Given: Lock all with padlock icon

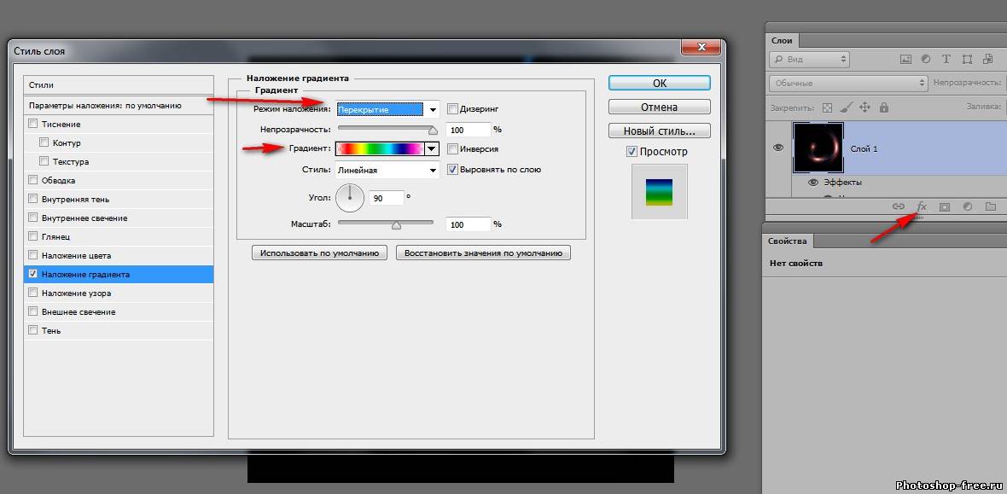Looking at the screenshot, I should click(x=883, y=108).
